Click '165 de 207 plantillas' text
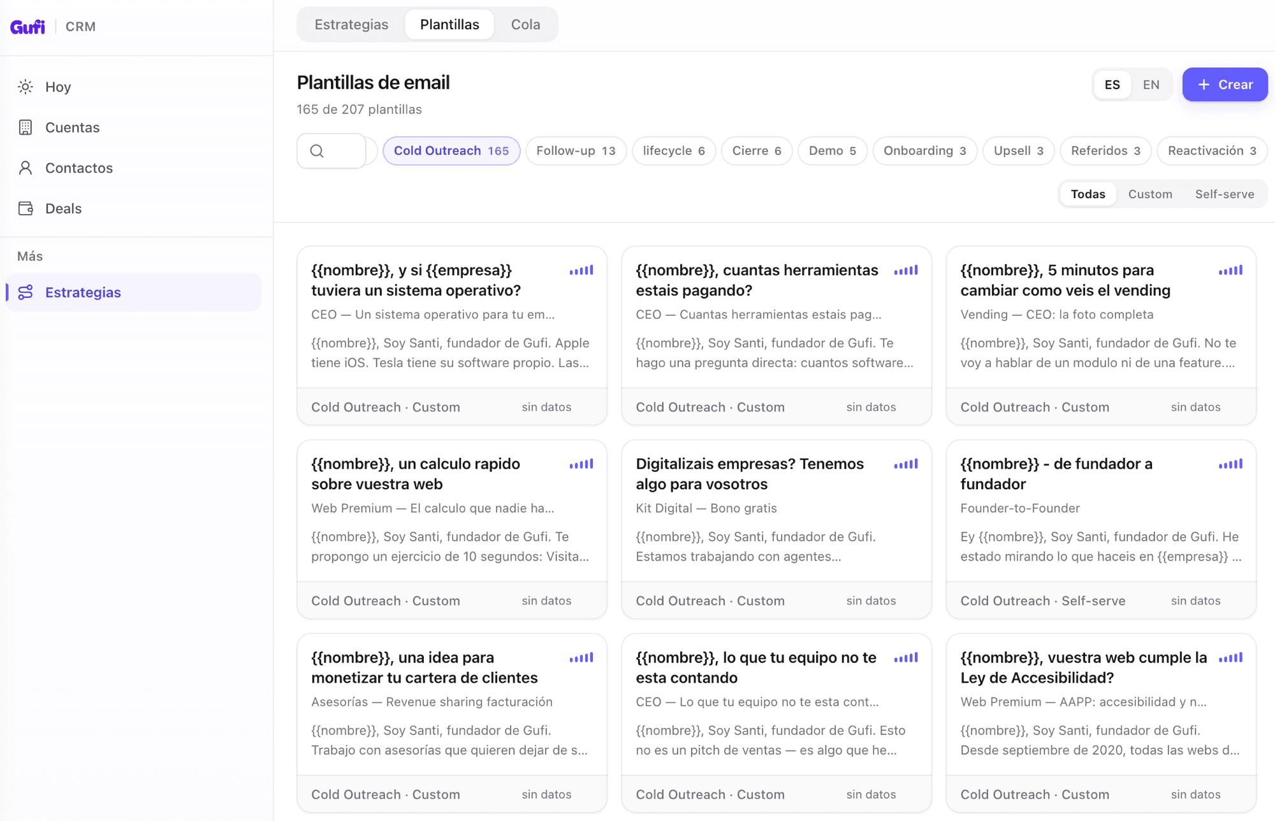Viewport: 1275px width, 821px height. point(359,110)
